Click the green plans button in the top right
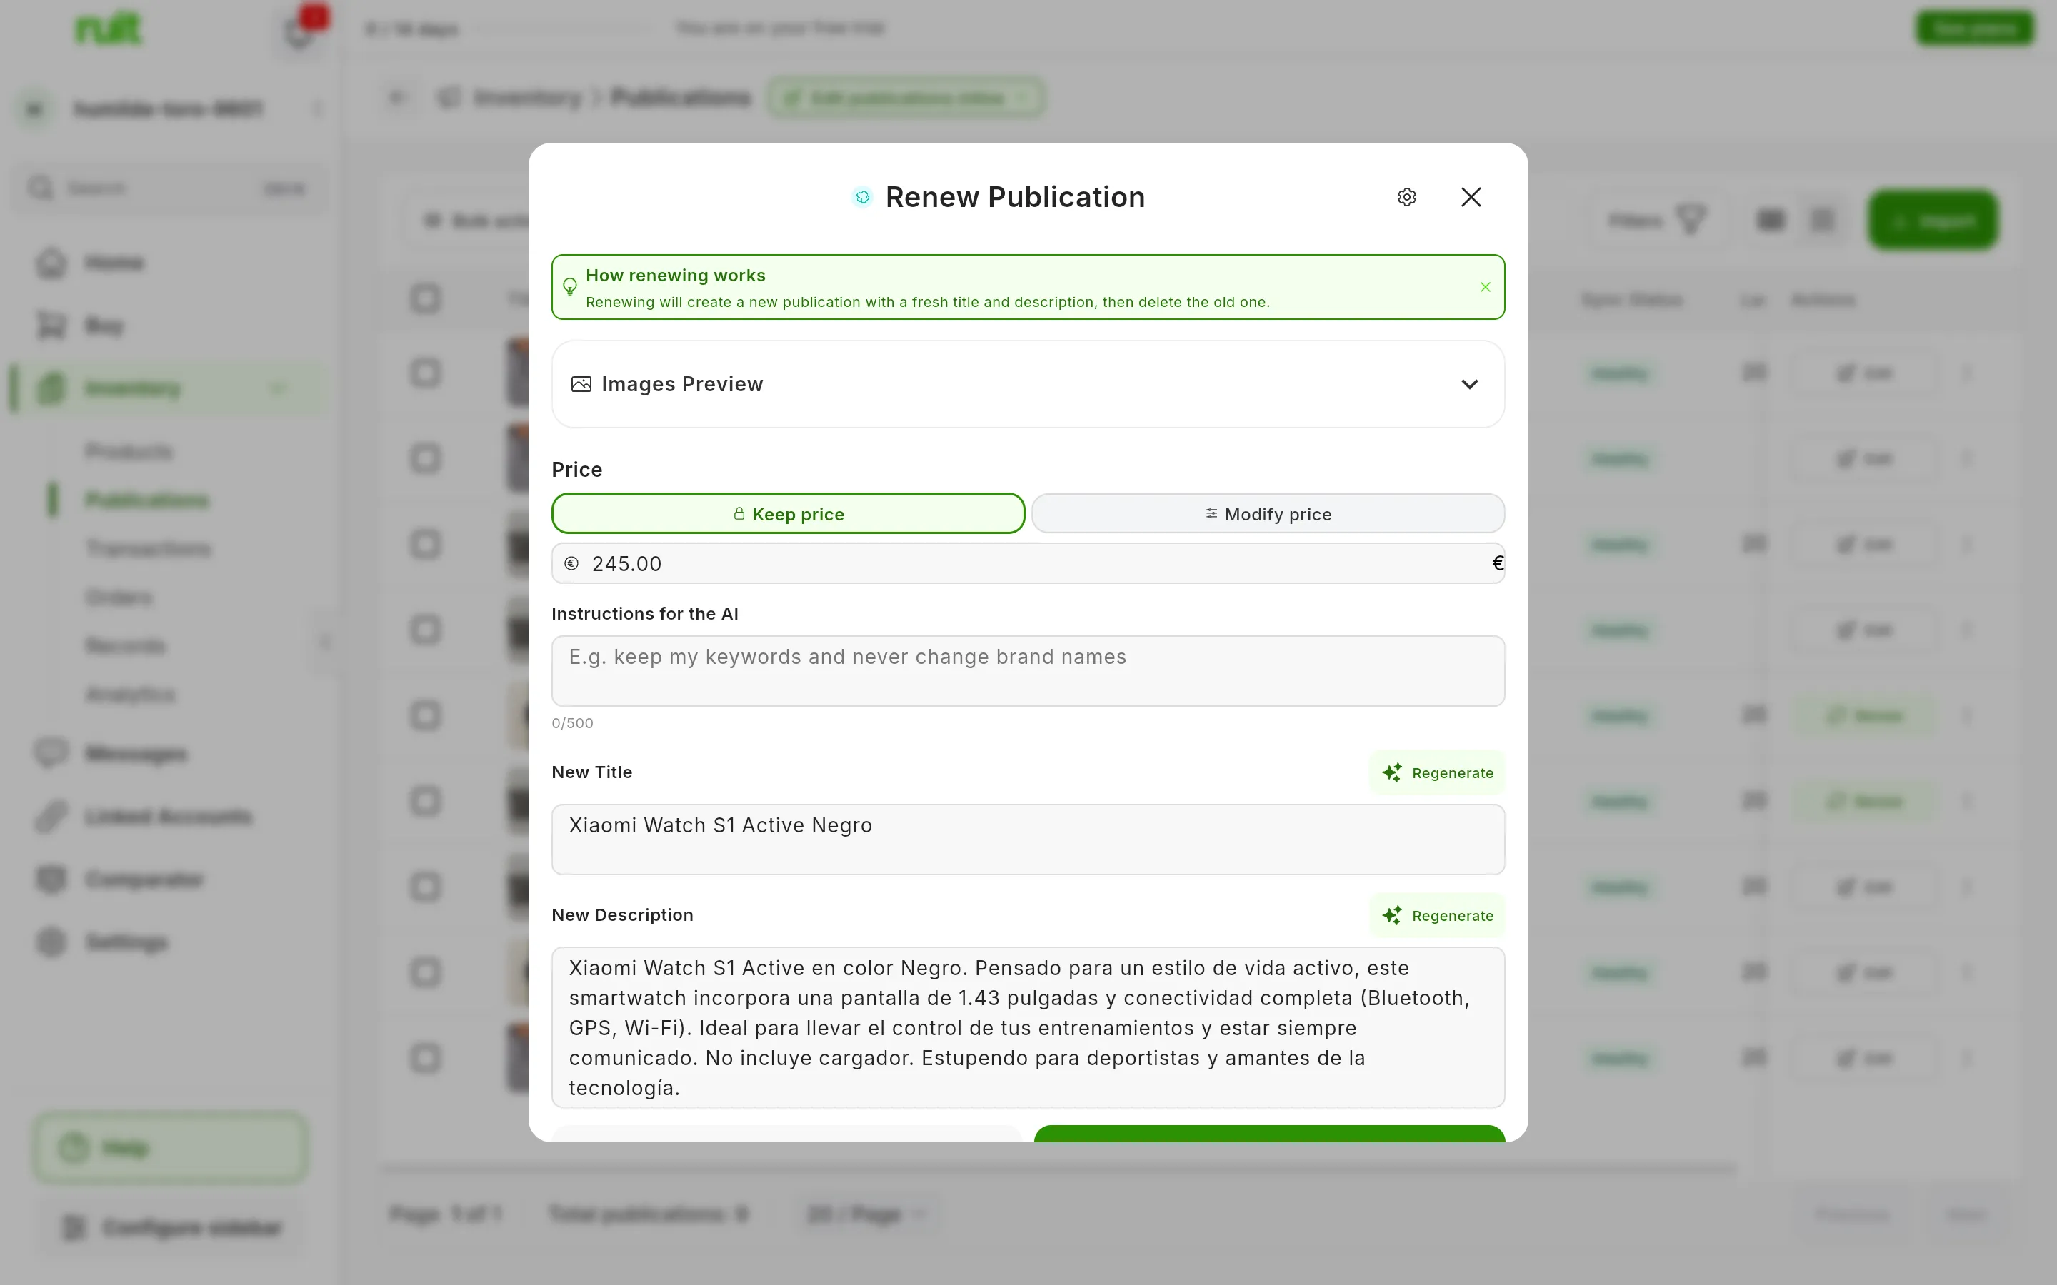The height and width of the screenshot is (1285, 2057). [x=1975, y=28]
